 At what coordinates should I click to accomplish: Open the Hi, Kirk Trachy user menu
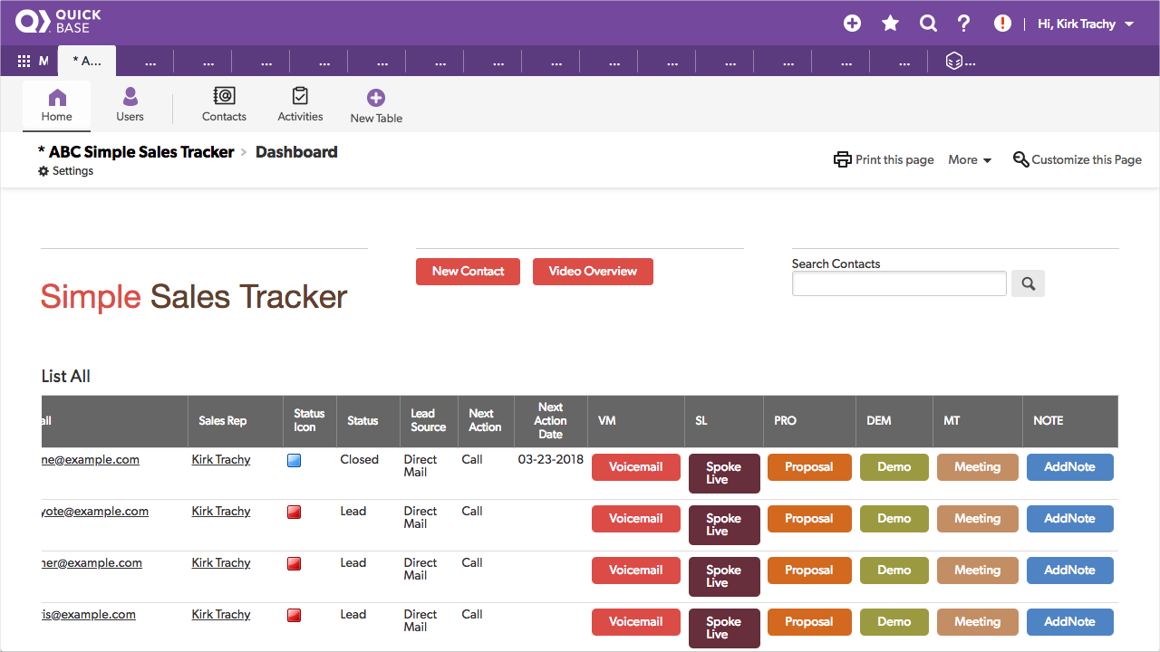1086,24
